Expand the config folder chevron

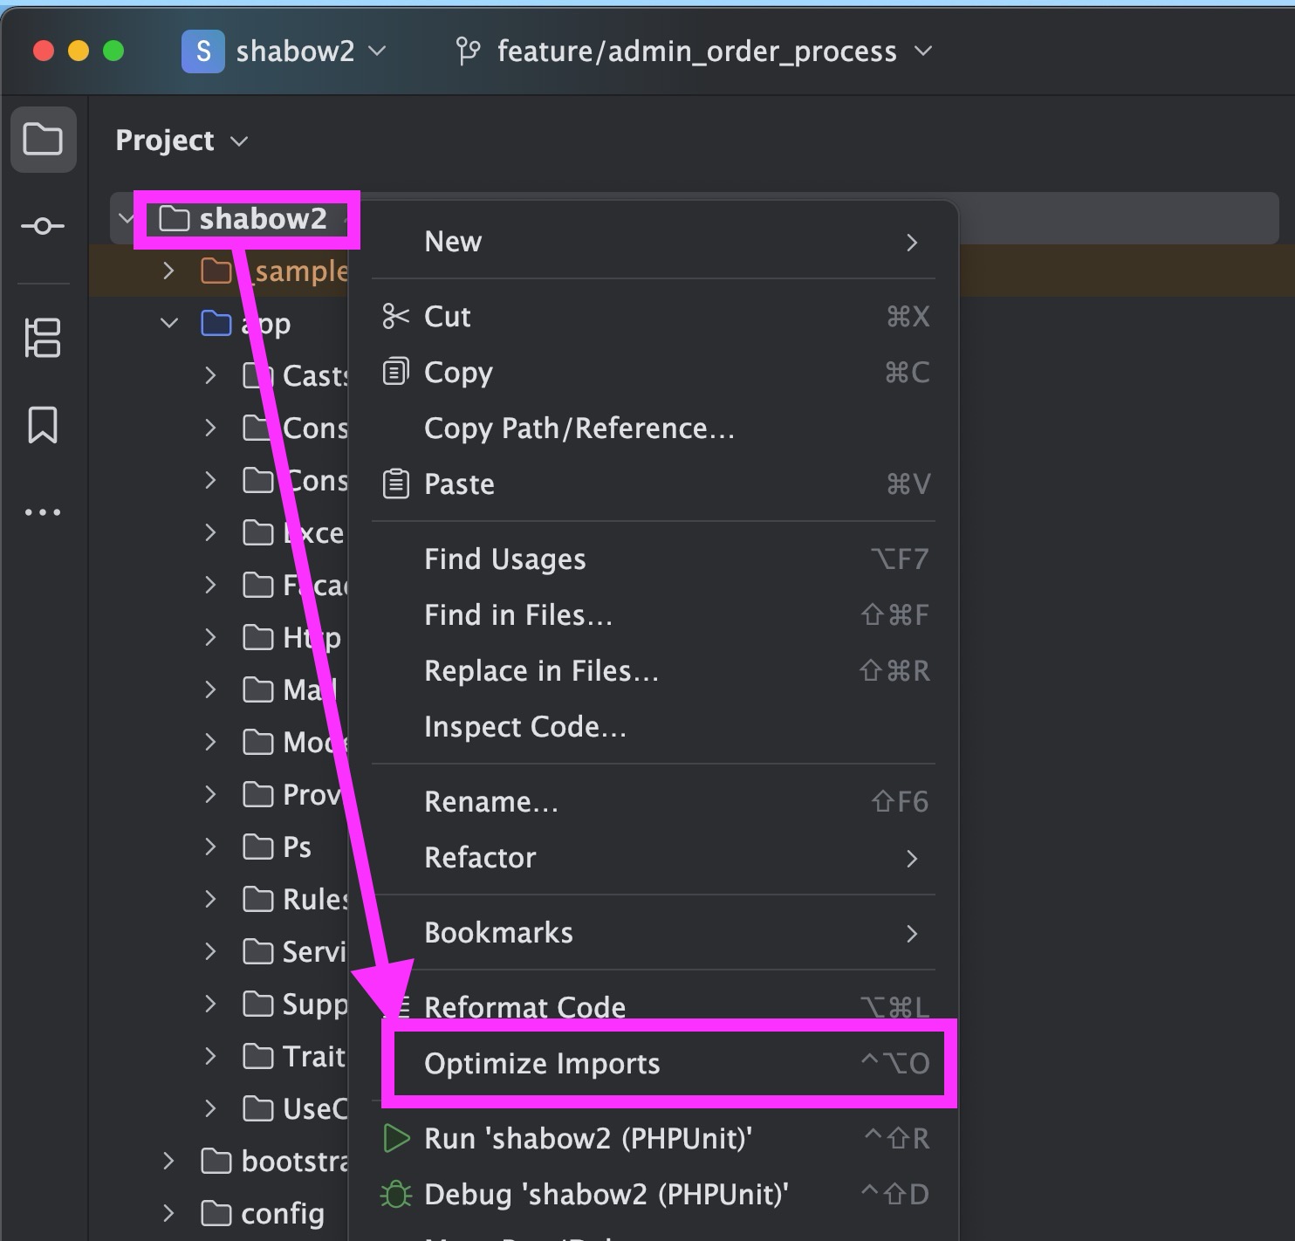168,1213
